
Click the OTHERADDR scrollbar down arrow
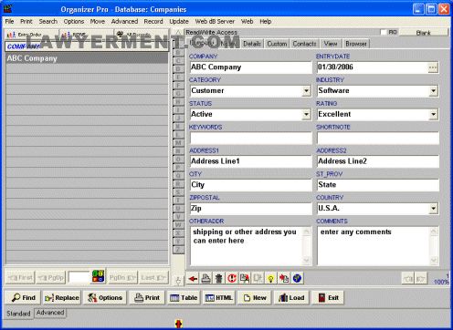click(306, 260)
